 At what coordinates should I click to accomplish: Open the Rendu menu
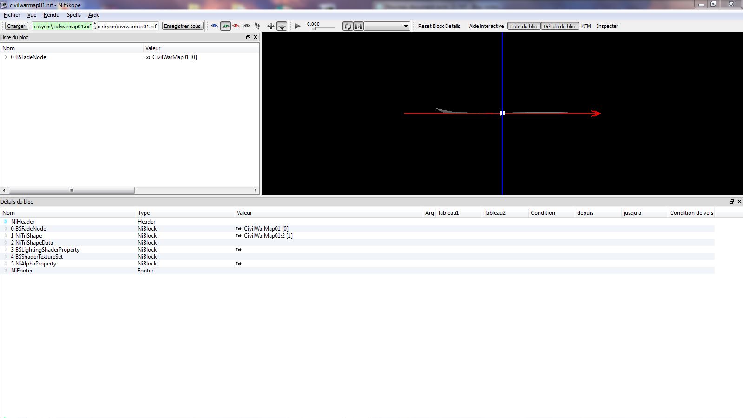[x=51, y=15]
